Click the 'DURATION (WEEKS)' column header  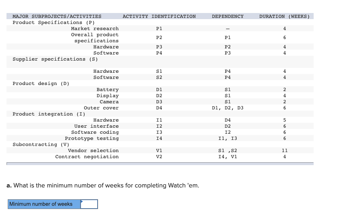284,16
